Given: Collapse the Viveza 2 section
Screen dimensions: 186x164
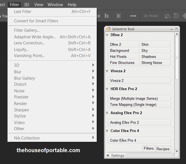Looking at the screenshot, I should [107, 71].
